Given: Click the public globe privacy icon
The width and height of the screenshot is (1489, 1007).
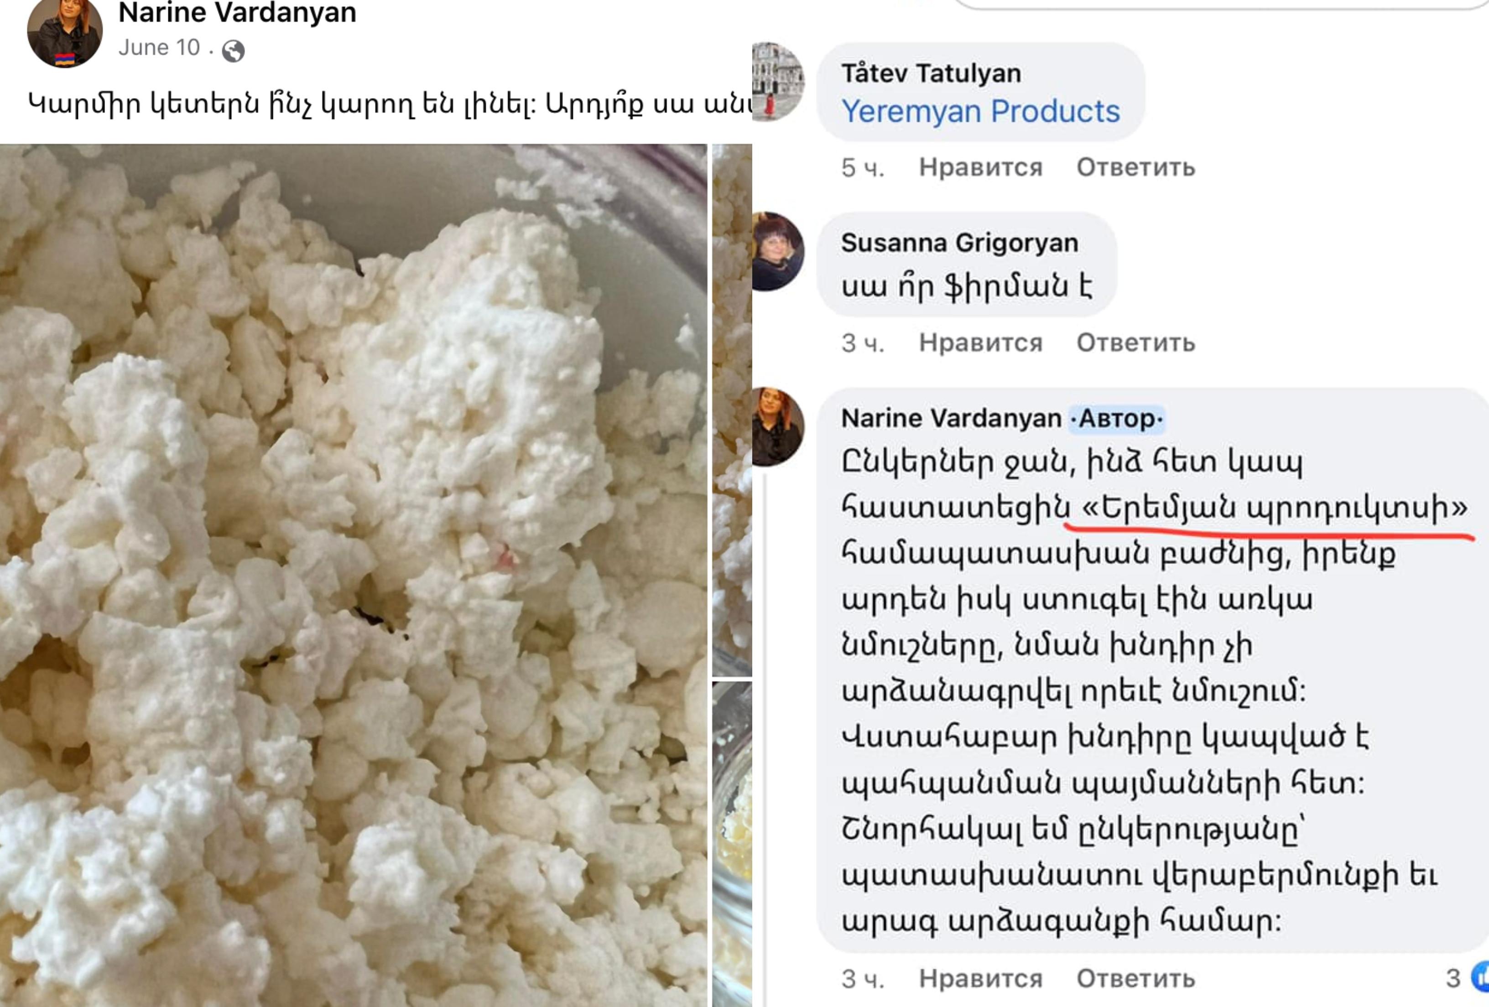Looking at the screenshot, I should [x=233, y=51].
